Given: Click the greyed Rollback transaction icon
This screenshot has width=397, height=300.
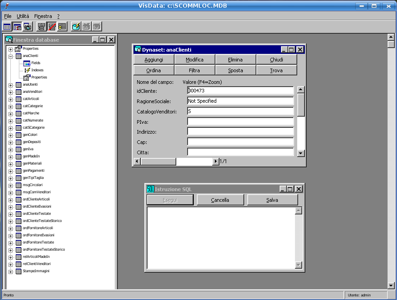Looking at the screenshot, I should click(86, 26).
